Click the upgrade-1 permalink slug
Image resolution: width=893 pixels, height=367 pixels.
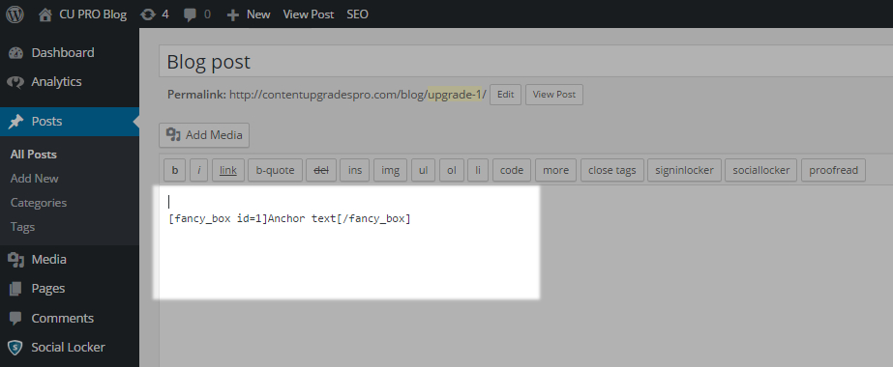coord(455,95)
